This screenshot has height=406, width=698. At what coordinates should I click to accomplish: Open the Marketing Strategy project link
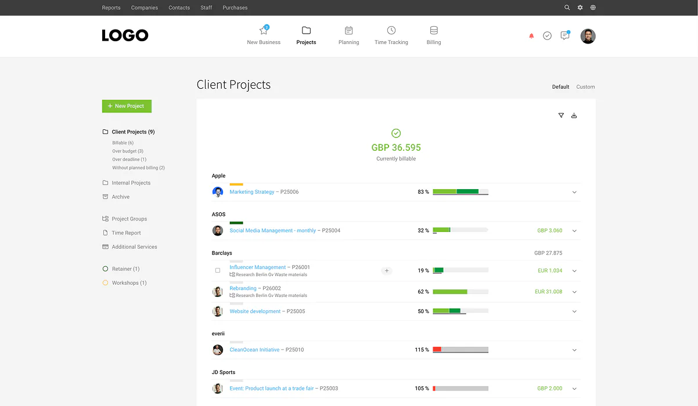[x=252, y=192]
